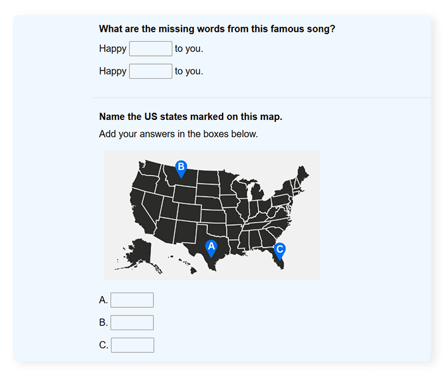Click Maine at the map's northeast corner
The width and height of the screenshot is (444, 379).
(303, 173)
